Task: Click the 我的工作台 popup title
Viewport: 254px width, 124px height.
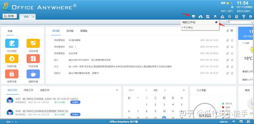Action: click(189, 22)
